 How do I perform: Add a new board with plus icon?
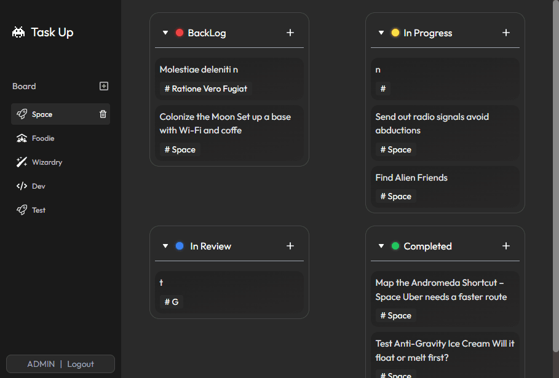click(104, 86)
